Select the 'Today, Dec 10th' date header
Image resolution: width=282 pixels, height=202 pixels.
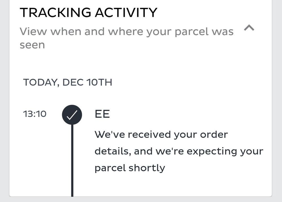click(67, 82)
